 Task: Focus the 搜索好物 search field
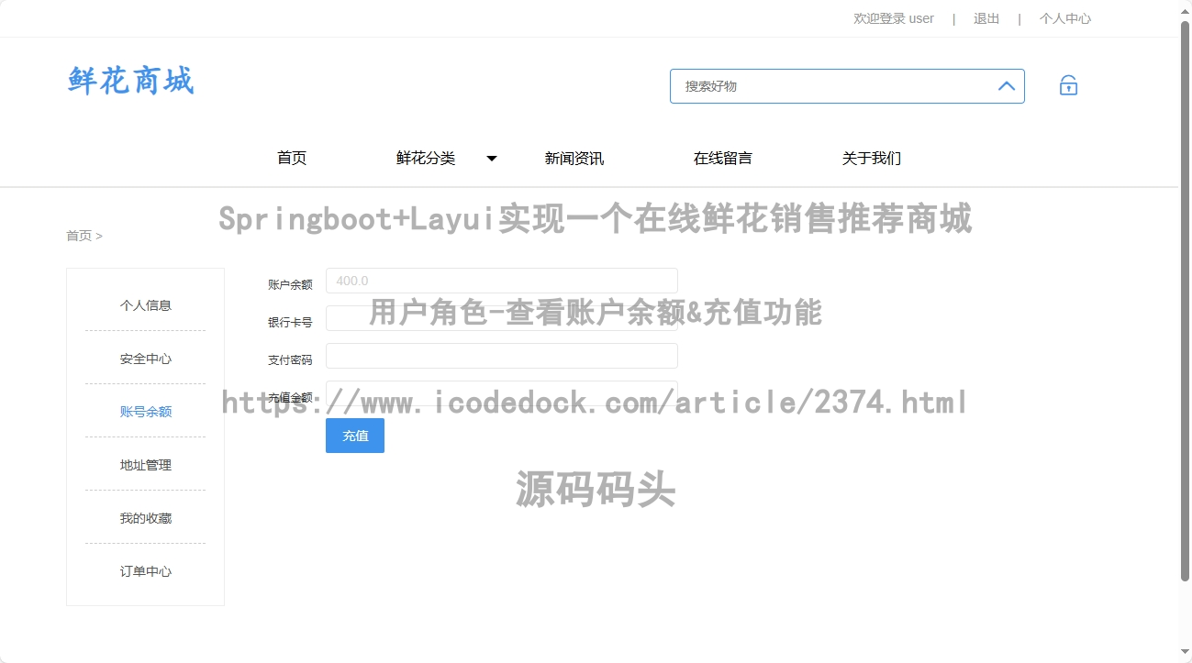point(847,86)
